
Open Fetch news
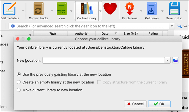pyautogui.click(x=129, y=9)
